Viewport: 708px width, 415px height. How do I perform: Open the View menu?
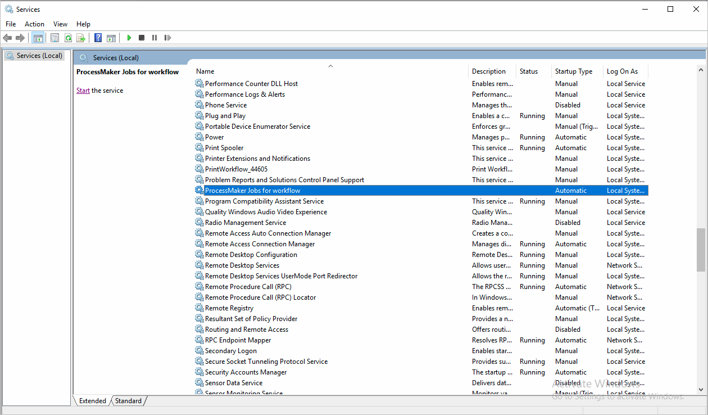coord(60,24)
